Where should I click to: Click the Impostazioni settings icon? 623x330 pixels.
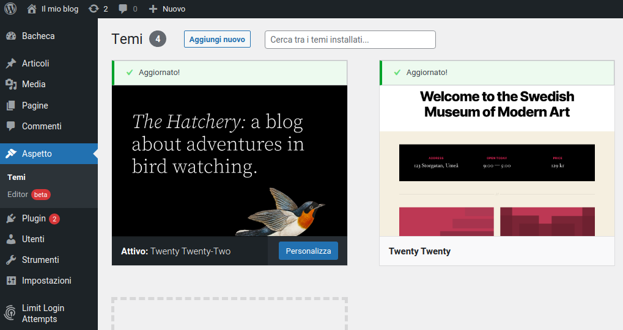coord(11,281)
